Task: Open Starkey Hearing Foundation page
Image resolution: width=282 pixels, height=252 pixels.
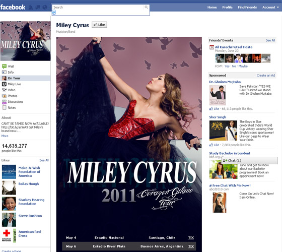Action: pyautogui.click(x=31, y=202)
